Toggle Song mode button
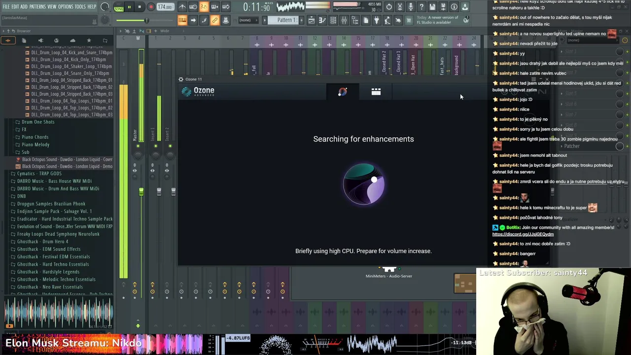The width and height of the screenshot is (631, 355). tap(119, 9)
